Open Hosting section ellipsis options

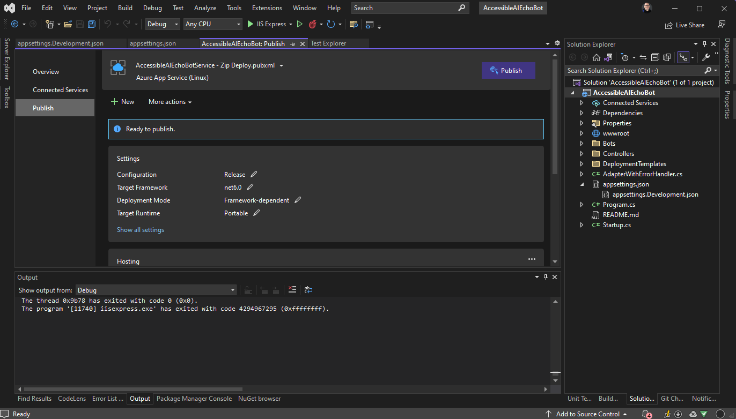[x=532, y=259]
